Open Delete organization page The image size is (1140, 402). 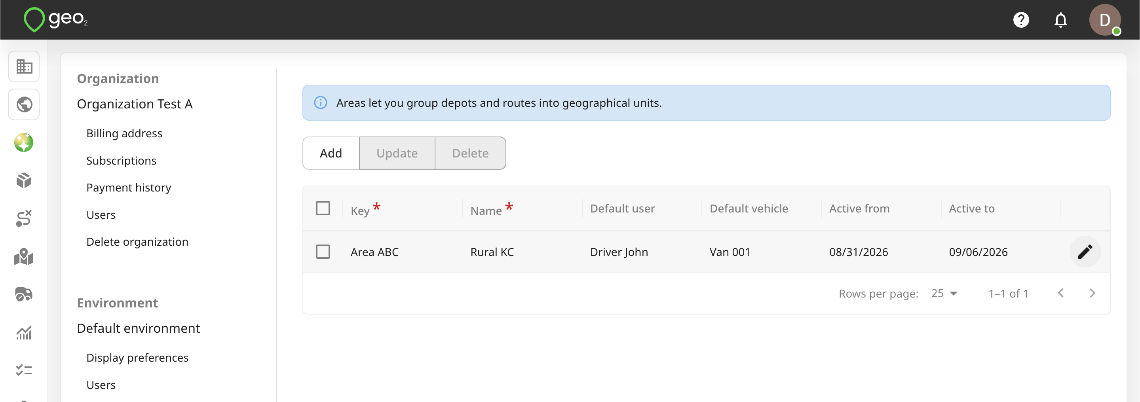[x=137, y=242]
